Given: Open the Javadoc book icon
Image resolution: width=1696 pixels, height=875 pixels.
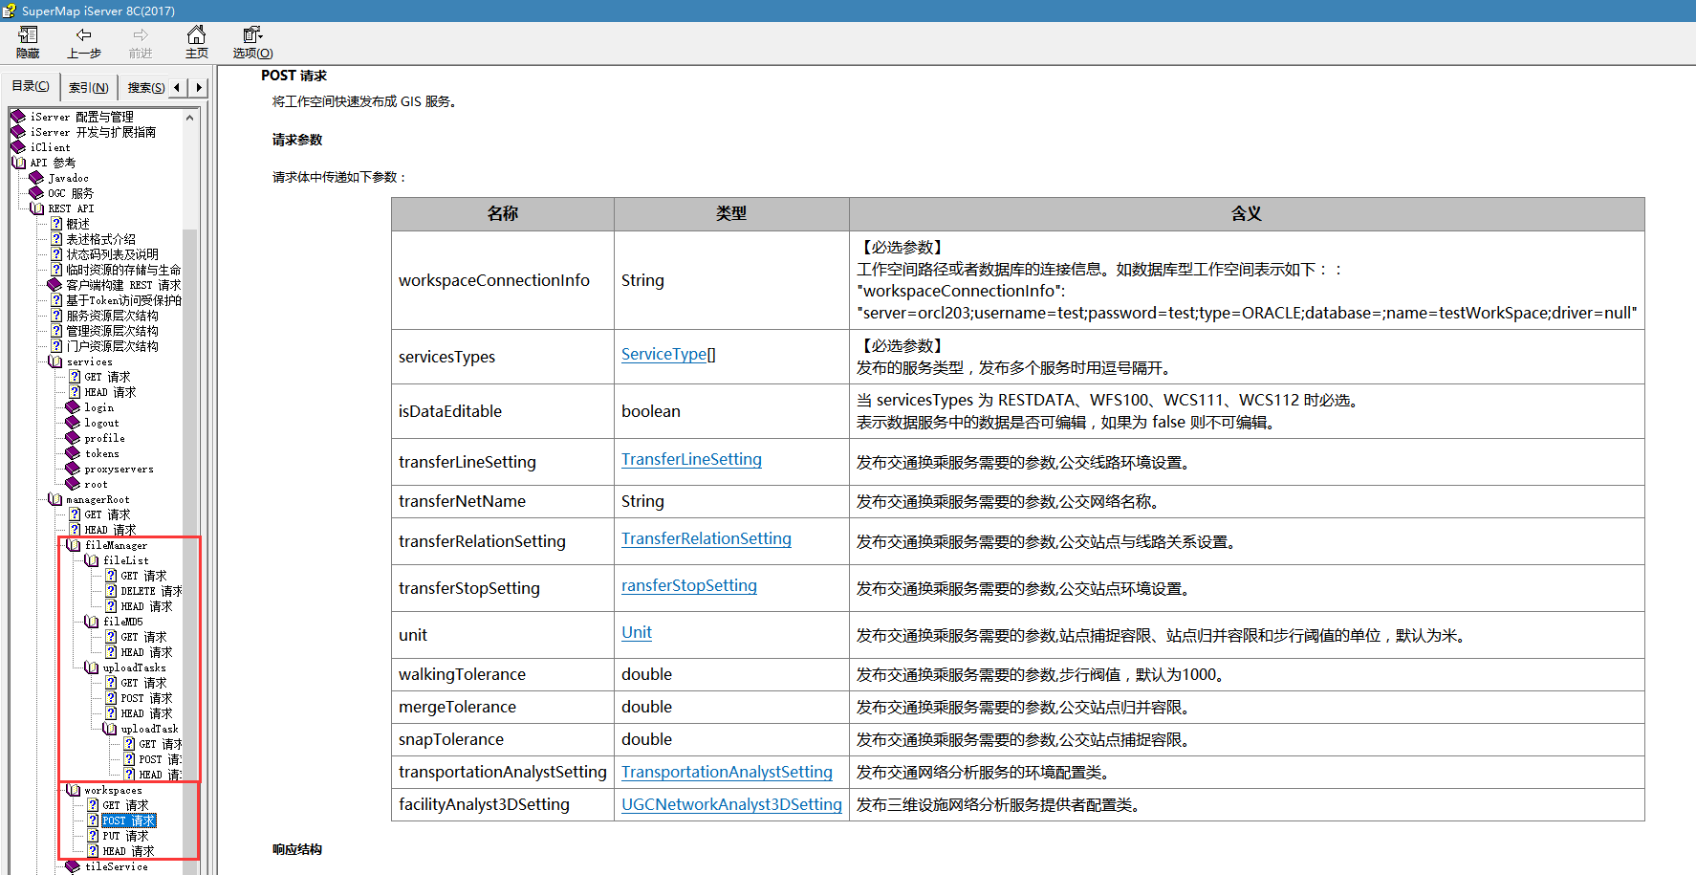Looking at the screenshot, I should (x=36, y=178).
